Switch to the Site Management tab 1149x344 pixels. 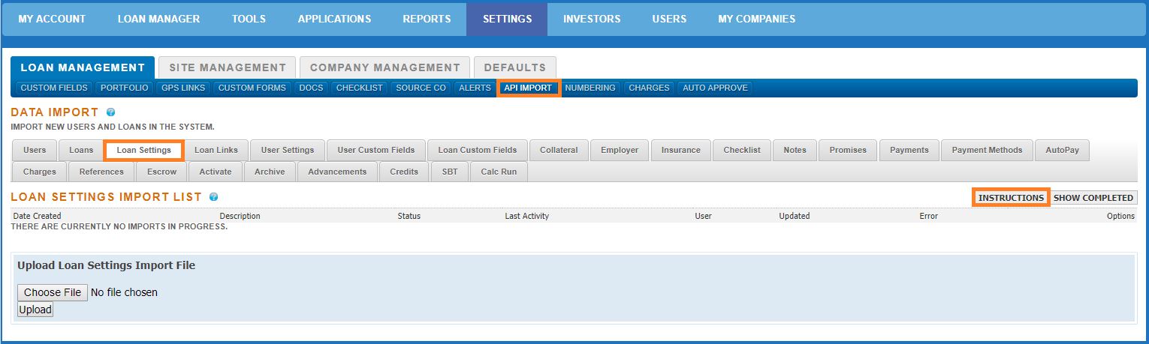point(228,67)
